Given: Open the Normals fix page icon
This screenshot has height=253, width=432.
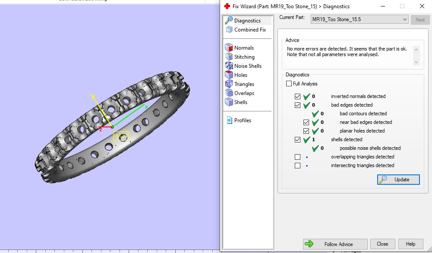Looking at the screenshot, I should [229, 47].
